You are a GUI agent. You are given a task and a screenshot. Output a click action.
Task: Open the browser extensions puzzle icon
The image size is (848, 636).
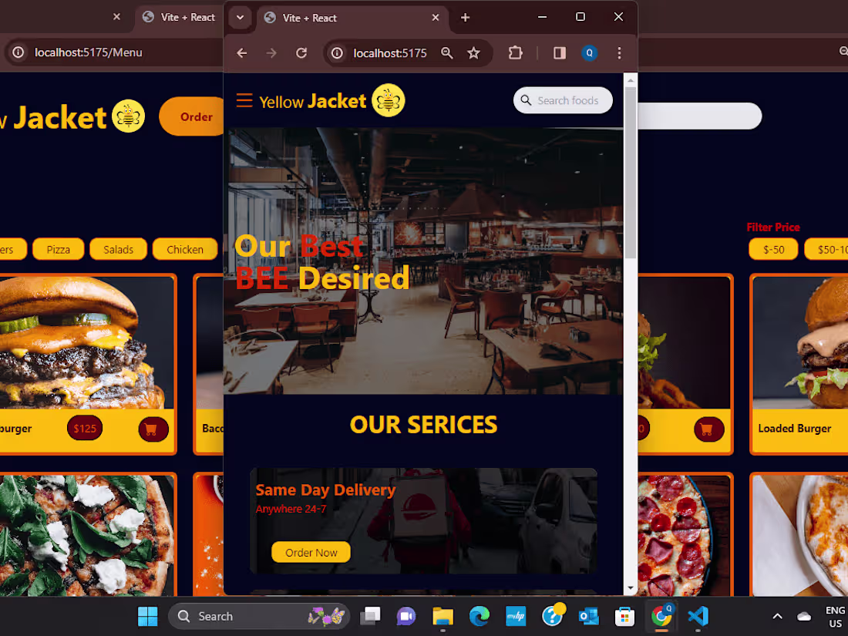pos(515,52)
